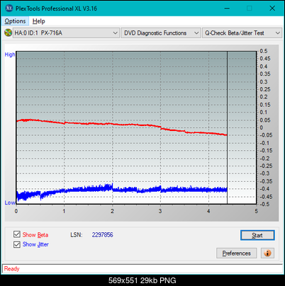Open the orange info icon button
The width and height of the screenshot is (285, 286).
[267, 253]
